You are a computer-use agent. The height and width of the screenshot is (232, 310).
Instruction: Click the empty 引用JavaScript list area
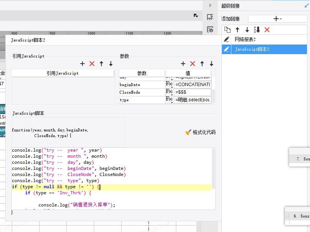tap(63, 91)
